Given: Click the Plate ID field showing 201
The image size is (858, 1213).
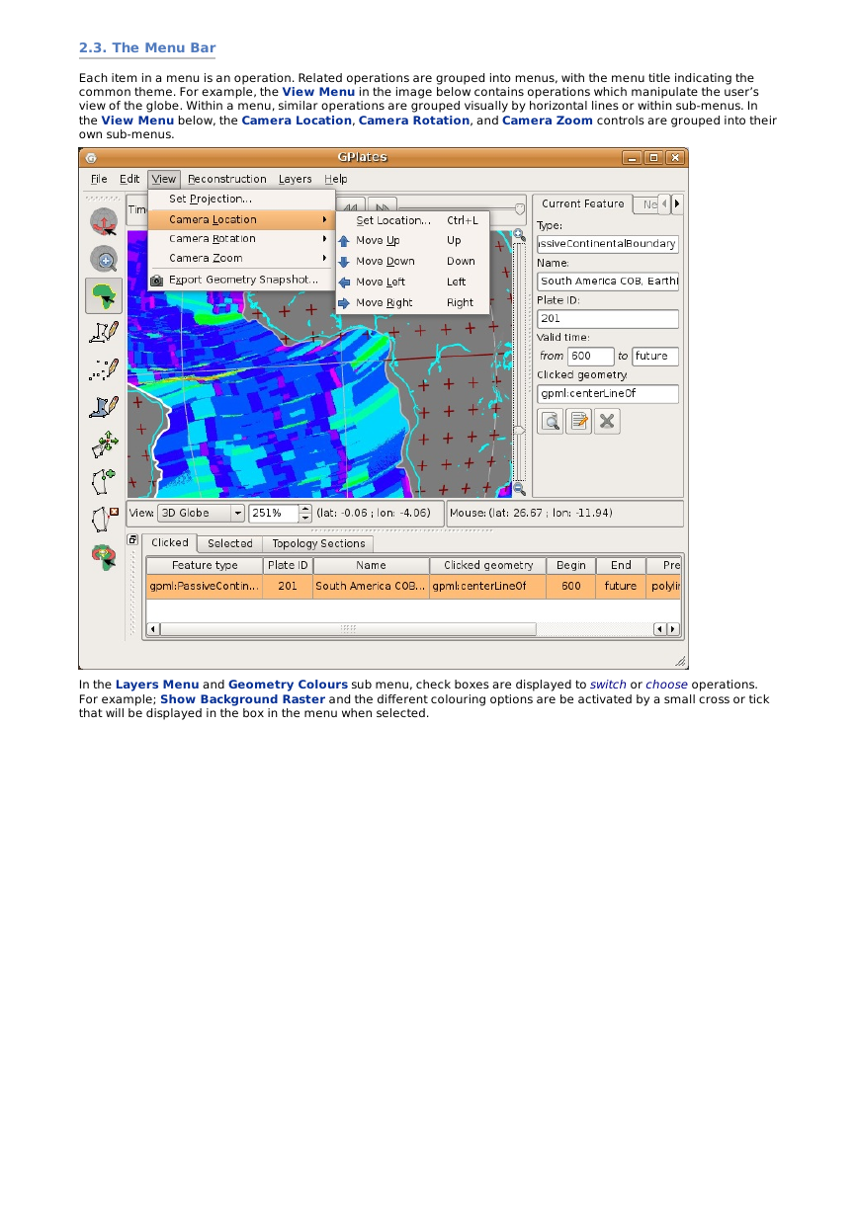Looking at the screenshot, I should 608,319.
